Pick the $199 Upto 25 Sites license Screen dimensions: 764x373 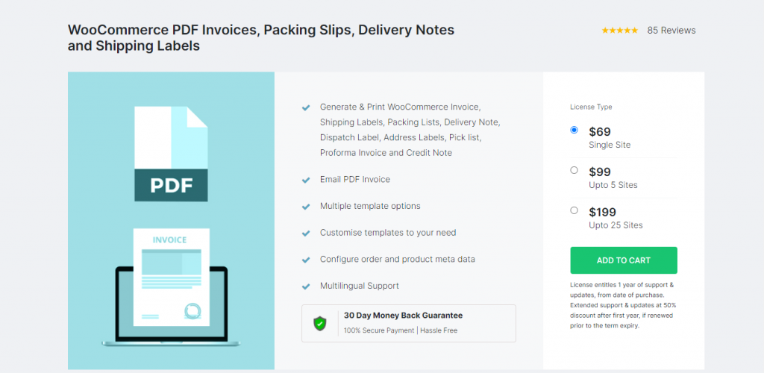click(574, 210)
